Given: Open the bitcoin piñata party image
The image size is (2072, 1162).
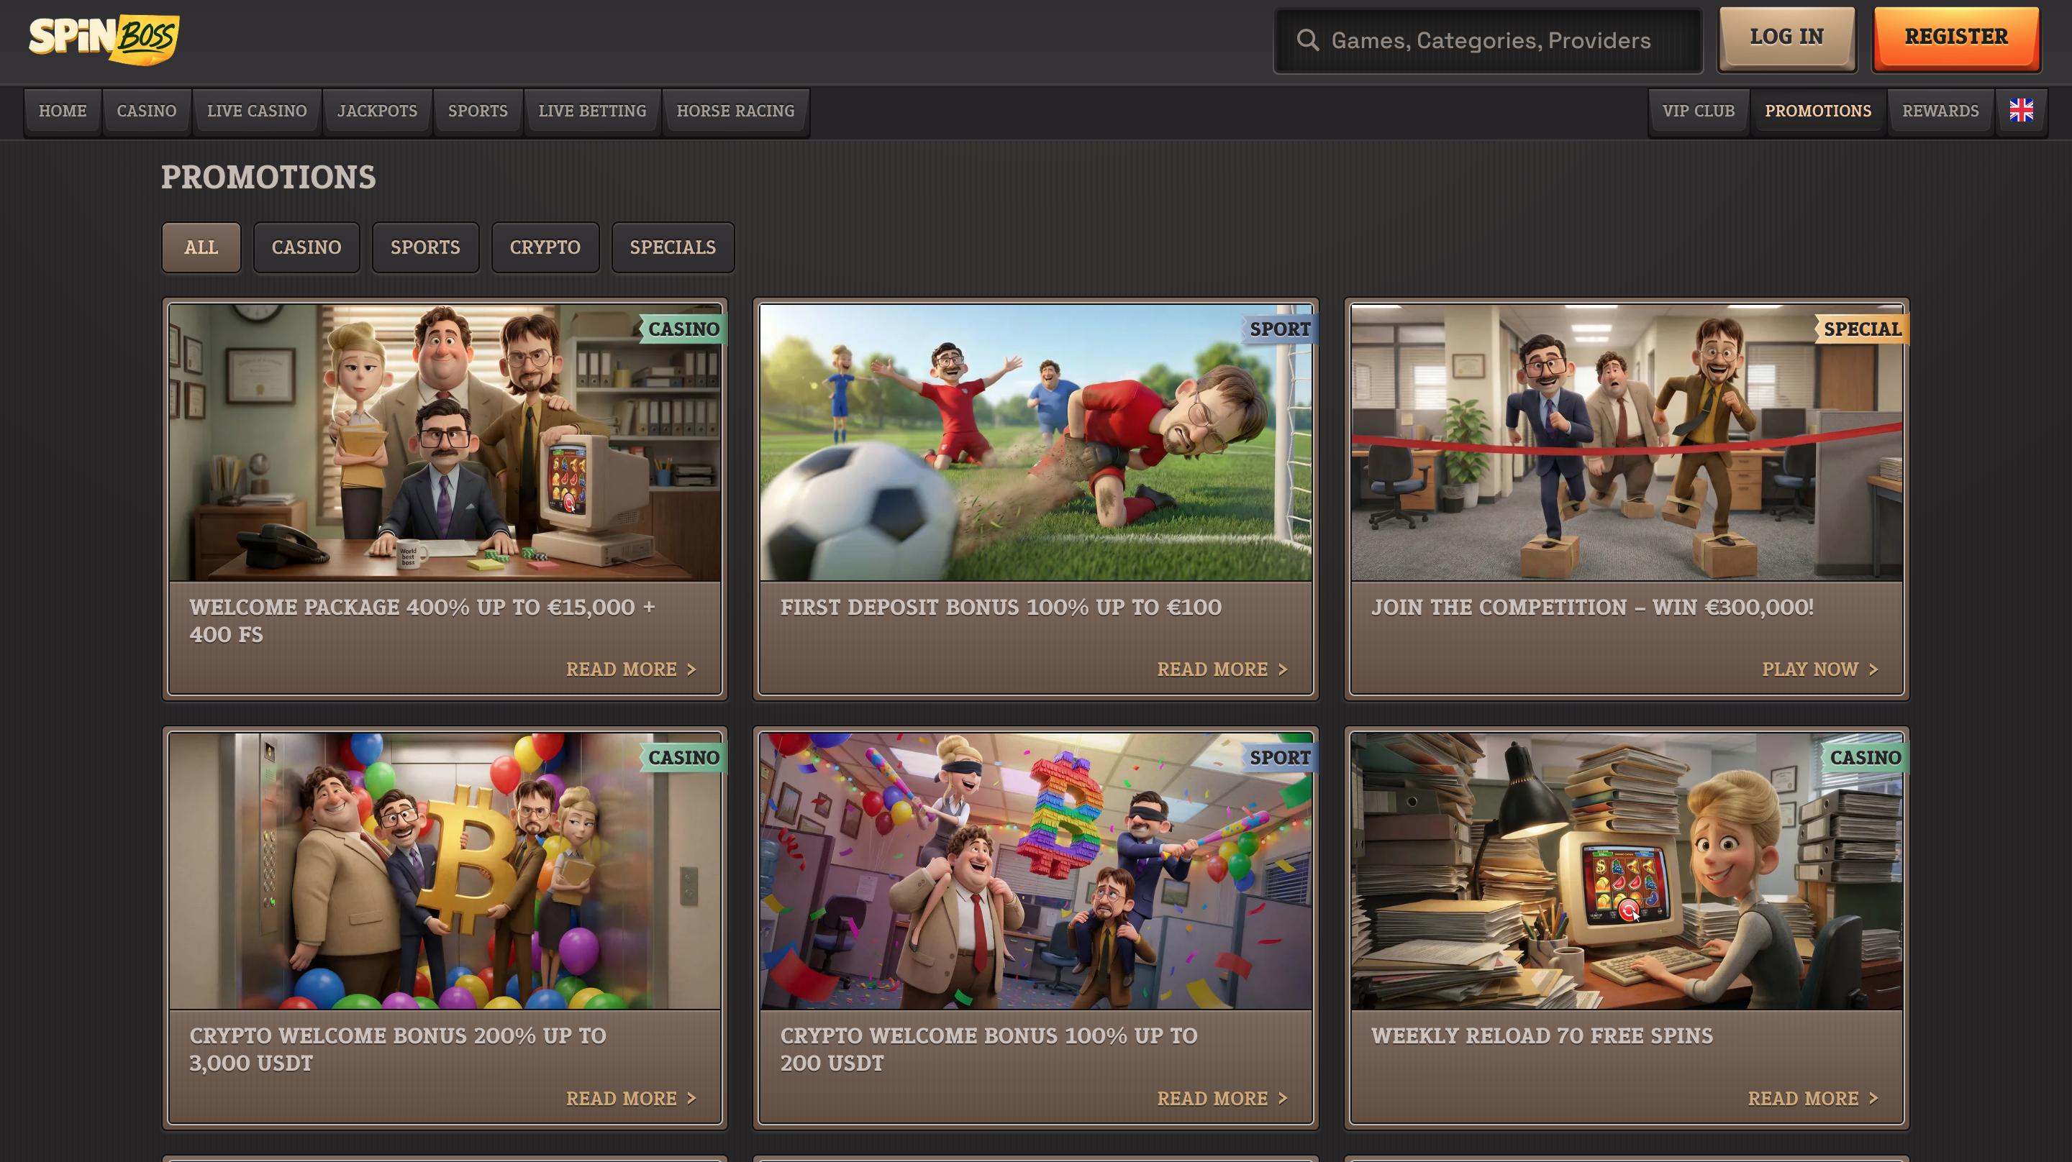Looking at the screenshot, I should coord(1036,871).
